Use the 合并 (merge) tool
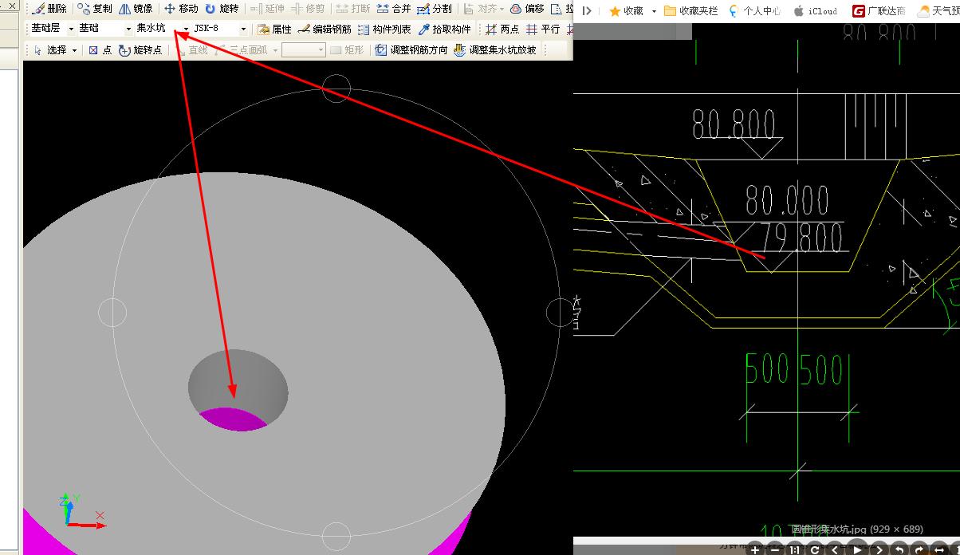The image size is (960, 555). click(x=394, y=9)
